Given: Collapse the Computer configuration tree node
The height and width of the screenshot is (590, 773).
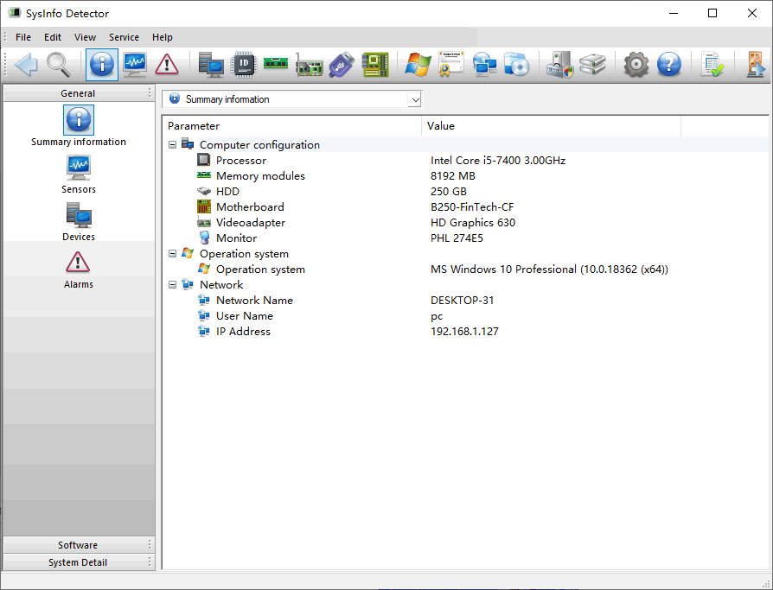Looking at the screenshot, I should (x=173, y=145).
